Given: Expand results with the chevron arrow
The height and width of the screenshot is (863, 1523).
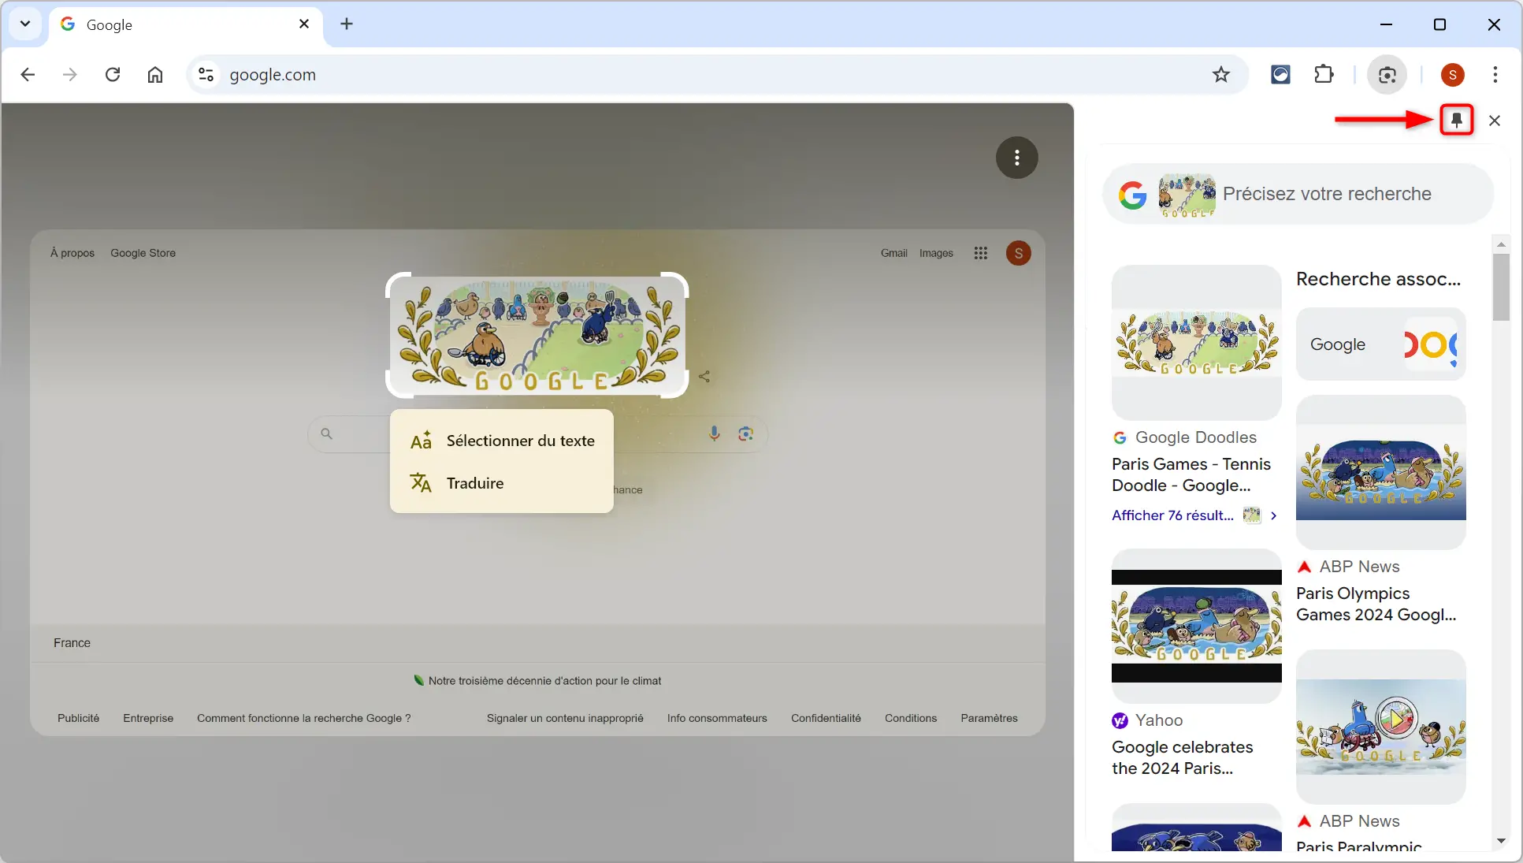Looking at the screenshot, I should [x=1273, y=515].
